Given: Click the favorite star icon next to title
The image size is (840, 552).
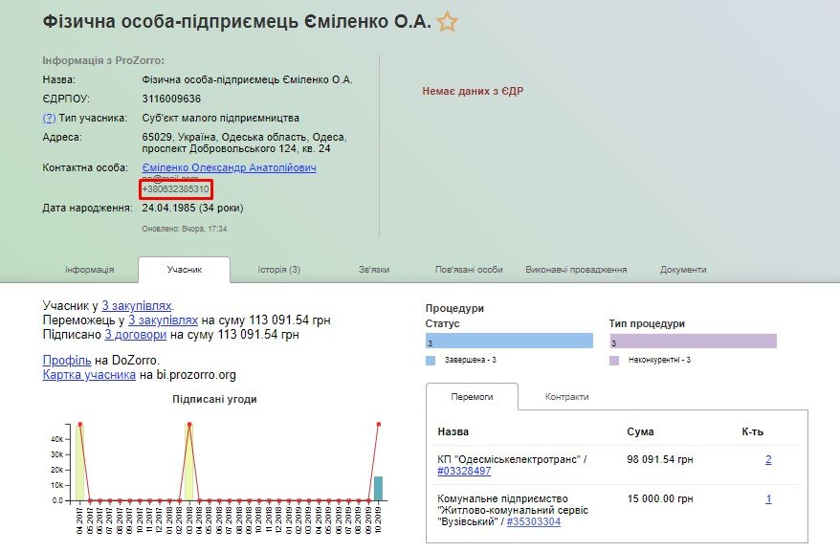Looking at the screenshot, I should pyautogui.click(x=447, y=22).
